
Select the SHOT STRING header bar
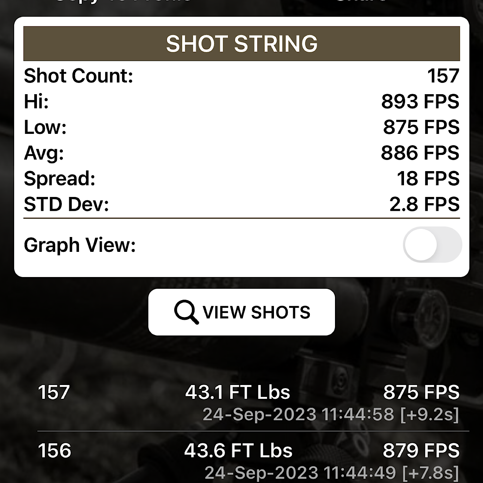click(241, 43)
